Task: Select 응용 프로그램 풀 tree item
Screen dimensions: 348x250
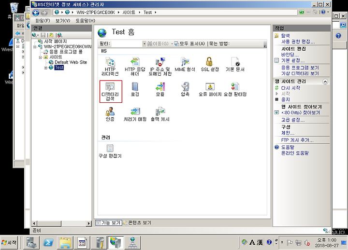Action: click(66, 52)
